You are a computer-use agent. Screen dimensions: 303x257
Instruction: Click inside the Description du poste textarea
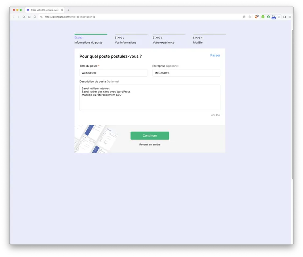(150, 97)
